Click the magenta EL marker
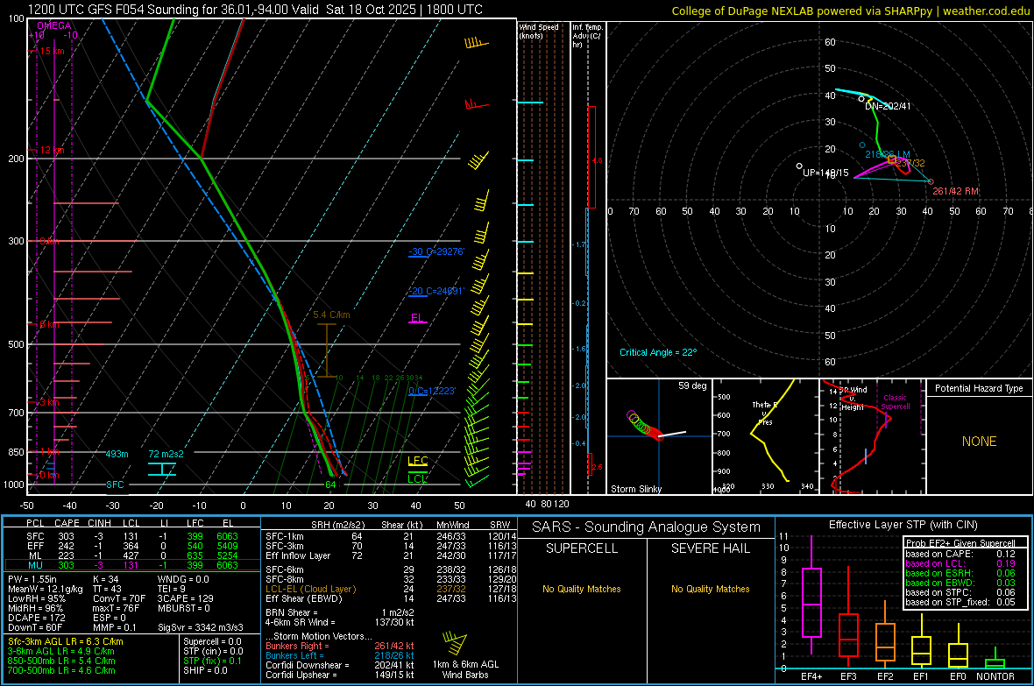This screenshot has width=1034, height=686. [417, 318]
